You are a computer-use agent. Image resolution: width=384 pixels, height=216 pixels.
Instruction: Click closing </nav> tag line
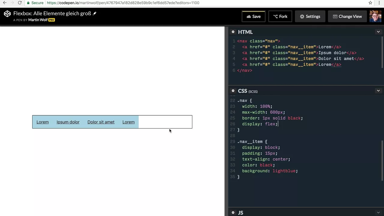pos(244,70)
